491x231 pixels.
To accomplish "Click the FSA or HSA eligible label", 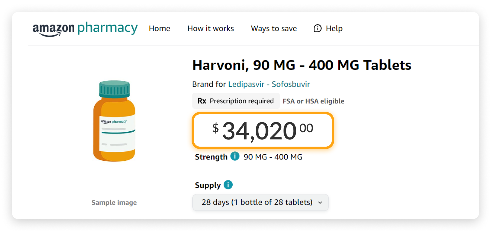I will [x=313, y=101].
